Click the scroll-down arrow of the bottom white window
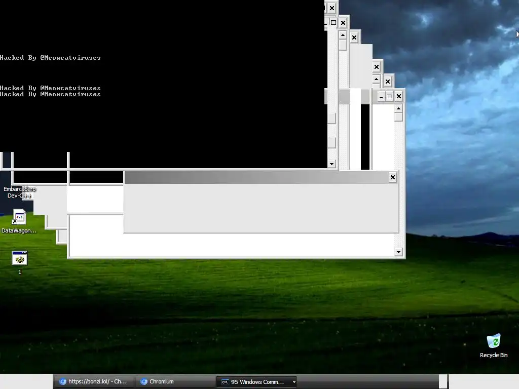This screenshot has height=389, width=519. (398, 252)
